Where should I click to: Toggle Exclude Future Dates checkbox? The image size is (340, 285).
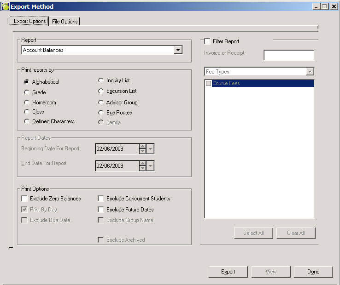pos(101,210)
